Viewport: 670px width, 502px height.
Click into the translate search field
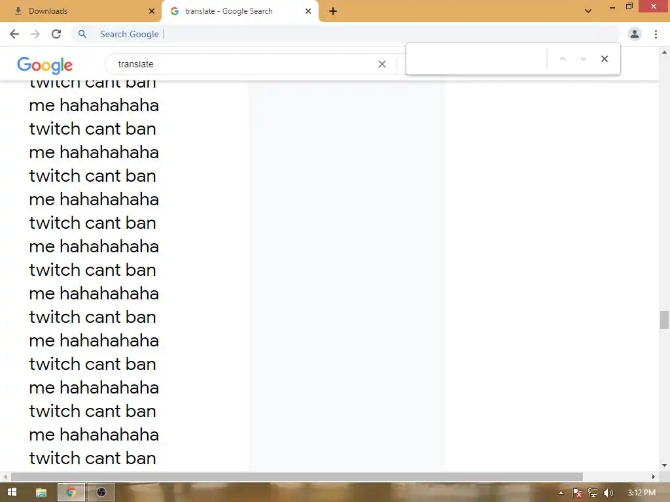(x=243, y=64)
